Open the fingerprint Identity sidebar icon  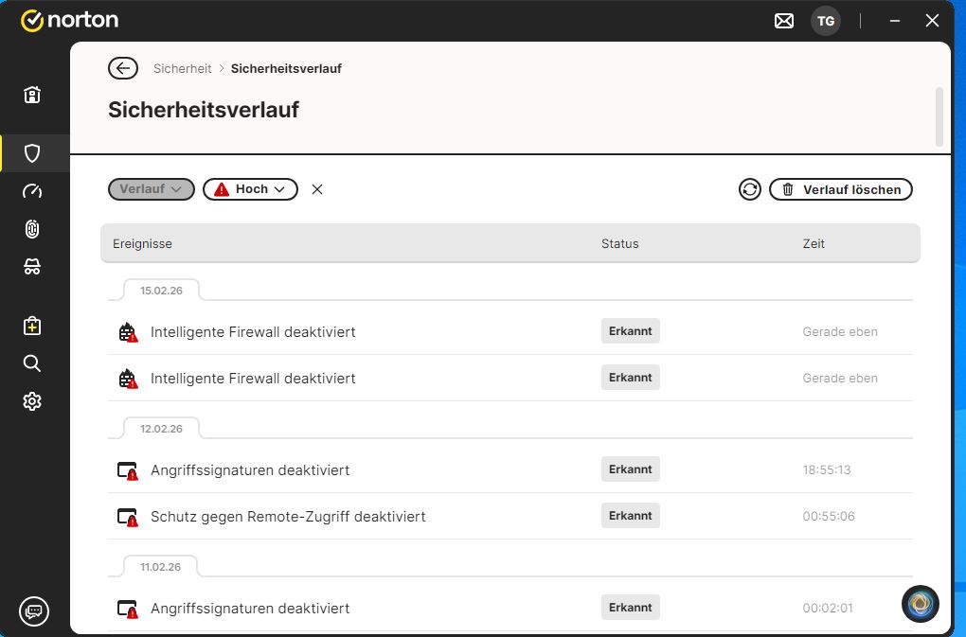point(32,229)
